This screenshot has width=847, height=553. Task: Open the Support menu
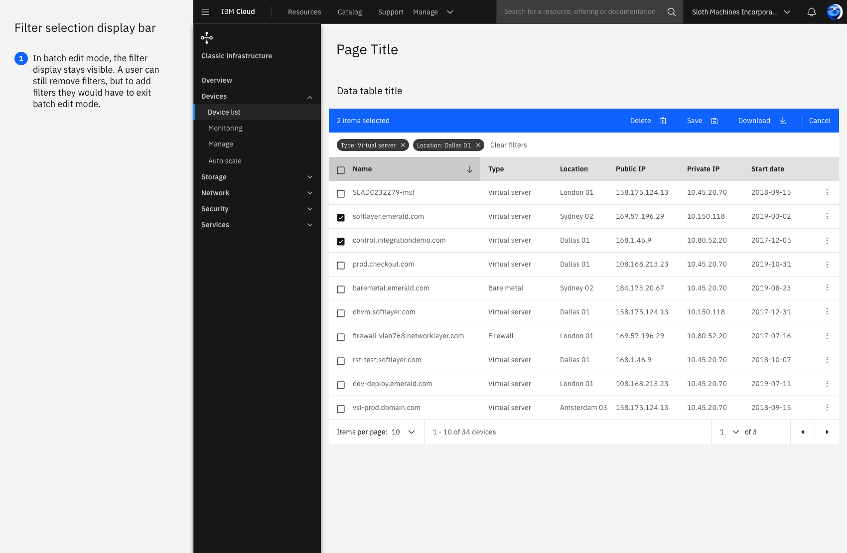[x=391, y=12]
